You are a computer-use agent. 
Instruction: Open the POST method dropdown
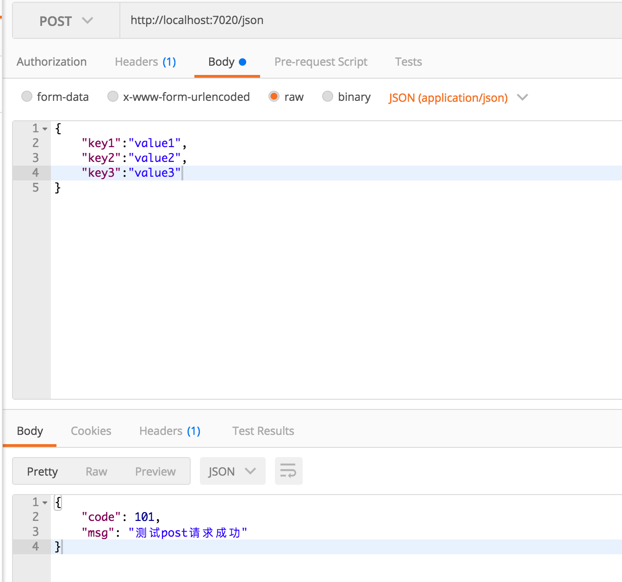pos(66,21)
